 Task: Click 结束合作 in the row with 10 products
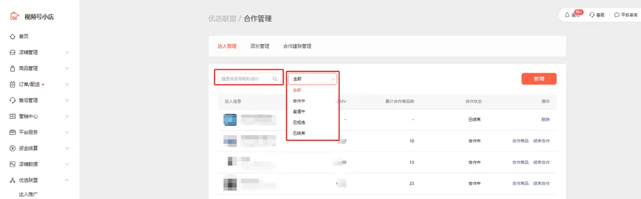[542, 141]
